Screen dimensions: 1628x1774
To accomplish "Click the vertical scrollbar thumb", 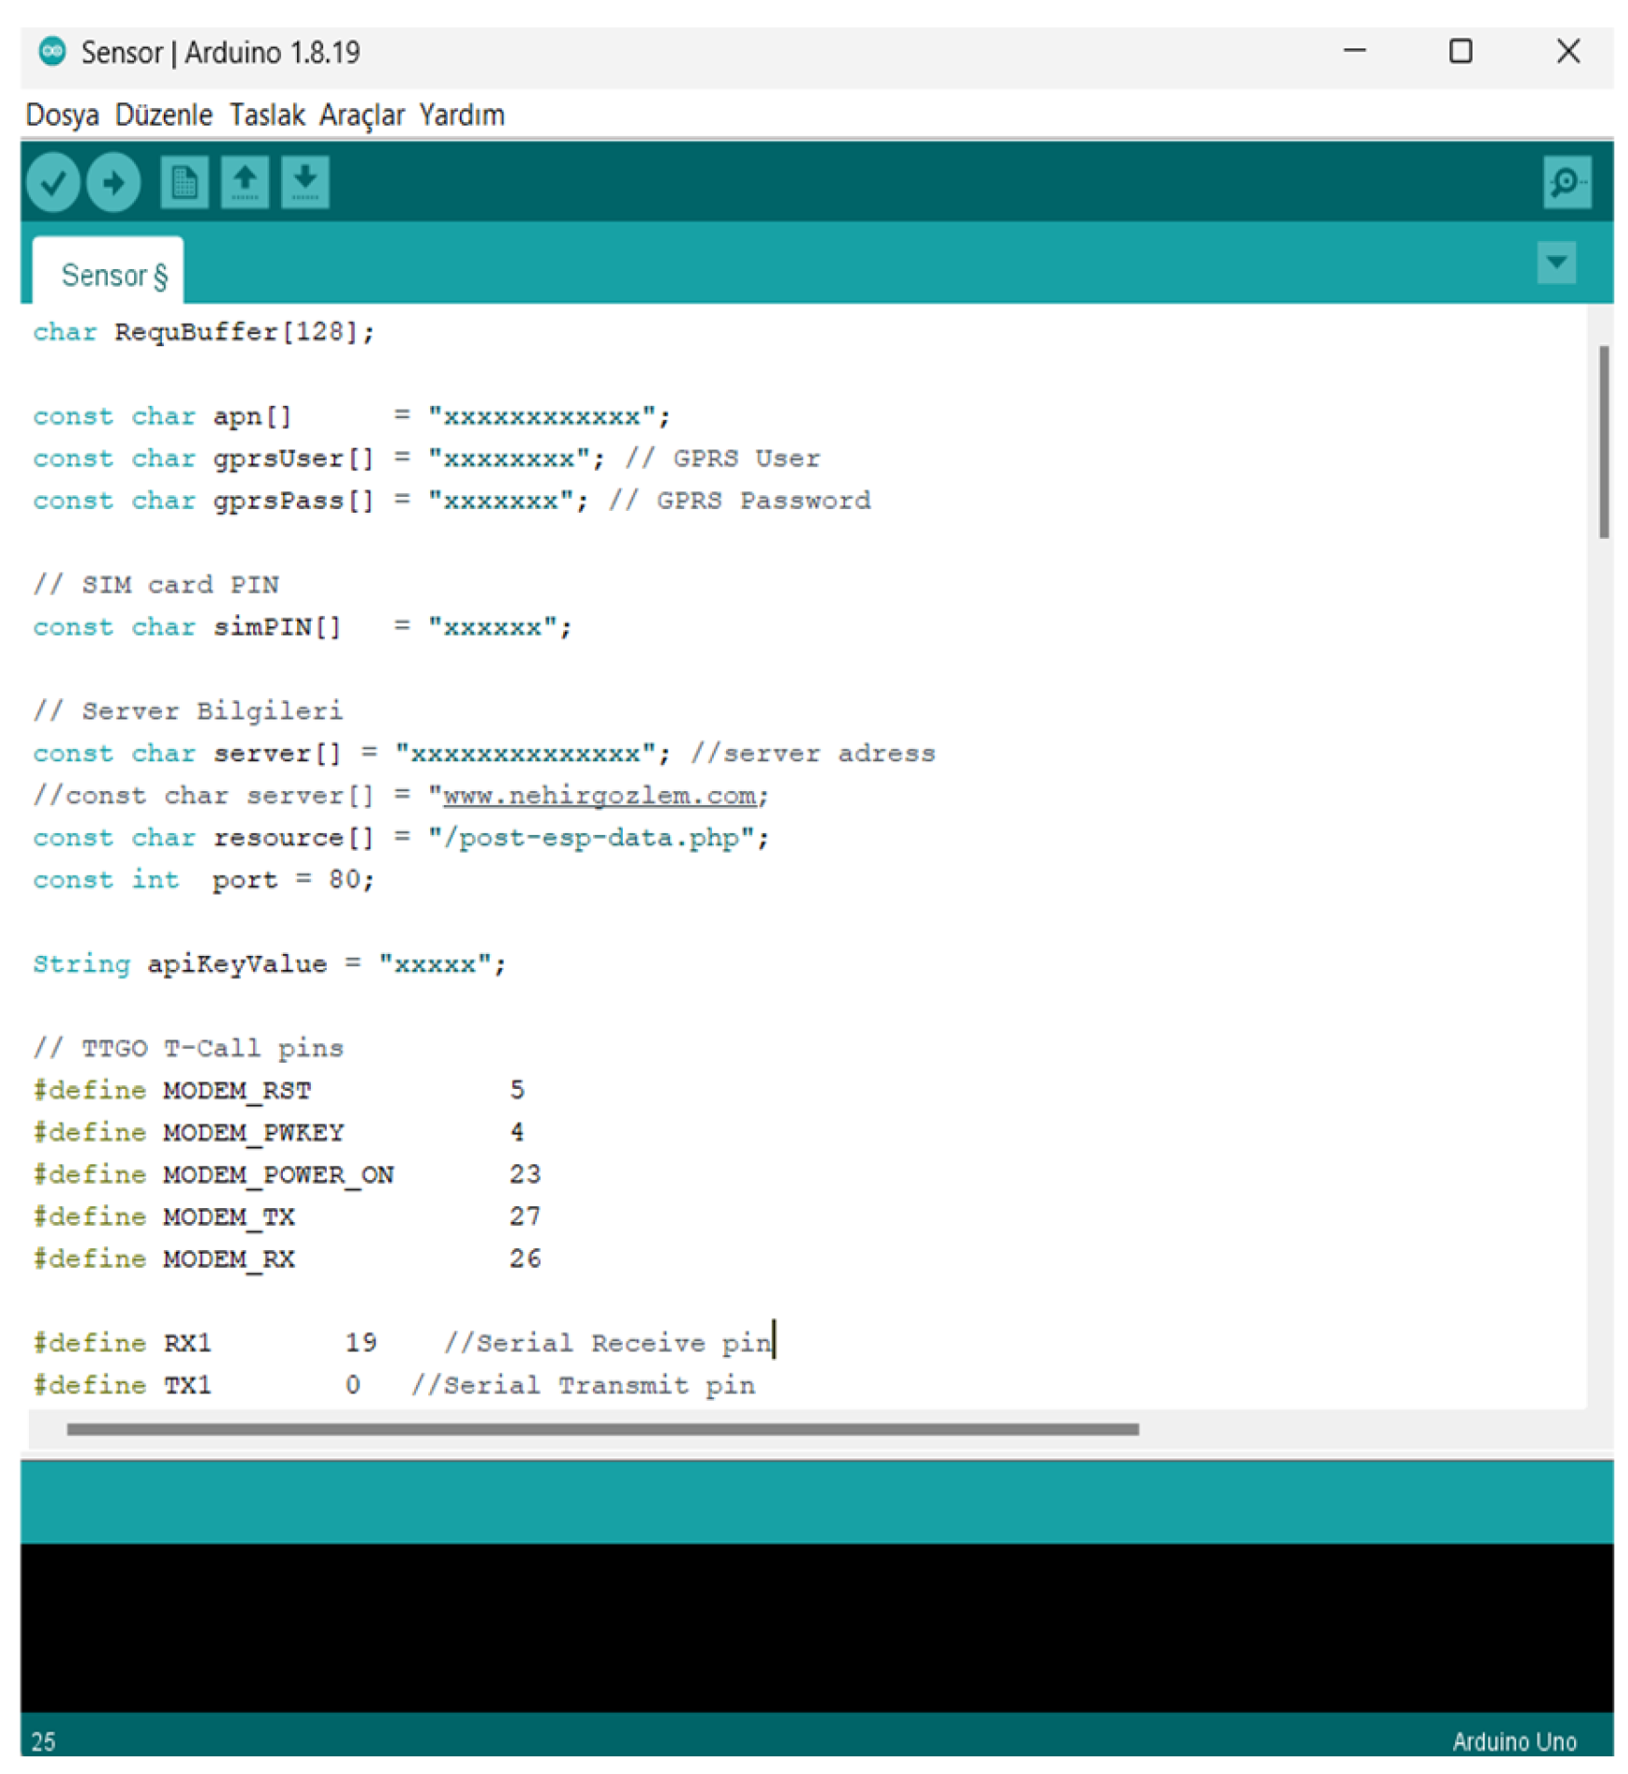I will (x=1602, y=441).
